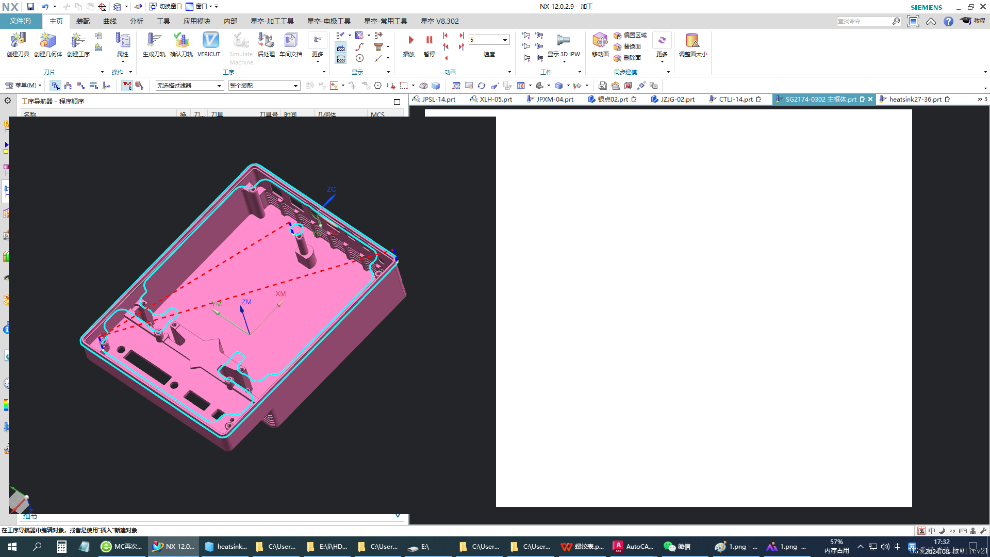Switch to the 装配 ribbon tab
The height and width of the screenshot is (557, 990).
(83, 21)
